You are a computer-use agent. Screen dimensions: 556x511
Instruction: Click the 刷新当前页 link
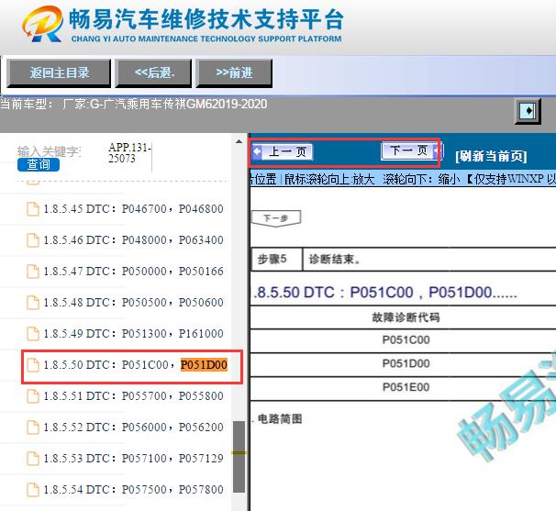[491, 156]
